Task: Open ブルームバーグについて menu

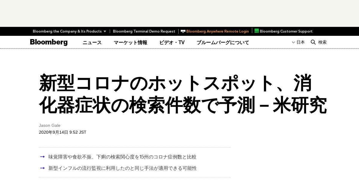Action: 223,42
